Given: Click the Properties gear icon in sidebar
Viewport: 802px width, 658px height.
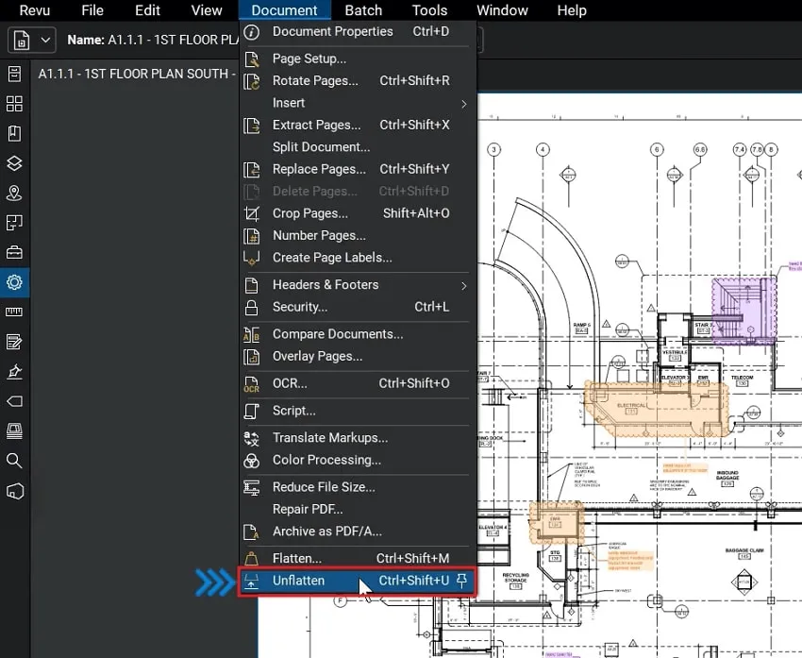Looking at the screenshot, I should [14, 281].
